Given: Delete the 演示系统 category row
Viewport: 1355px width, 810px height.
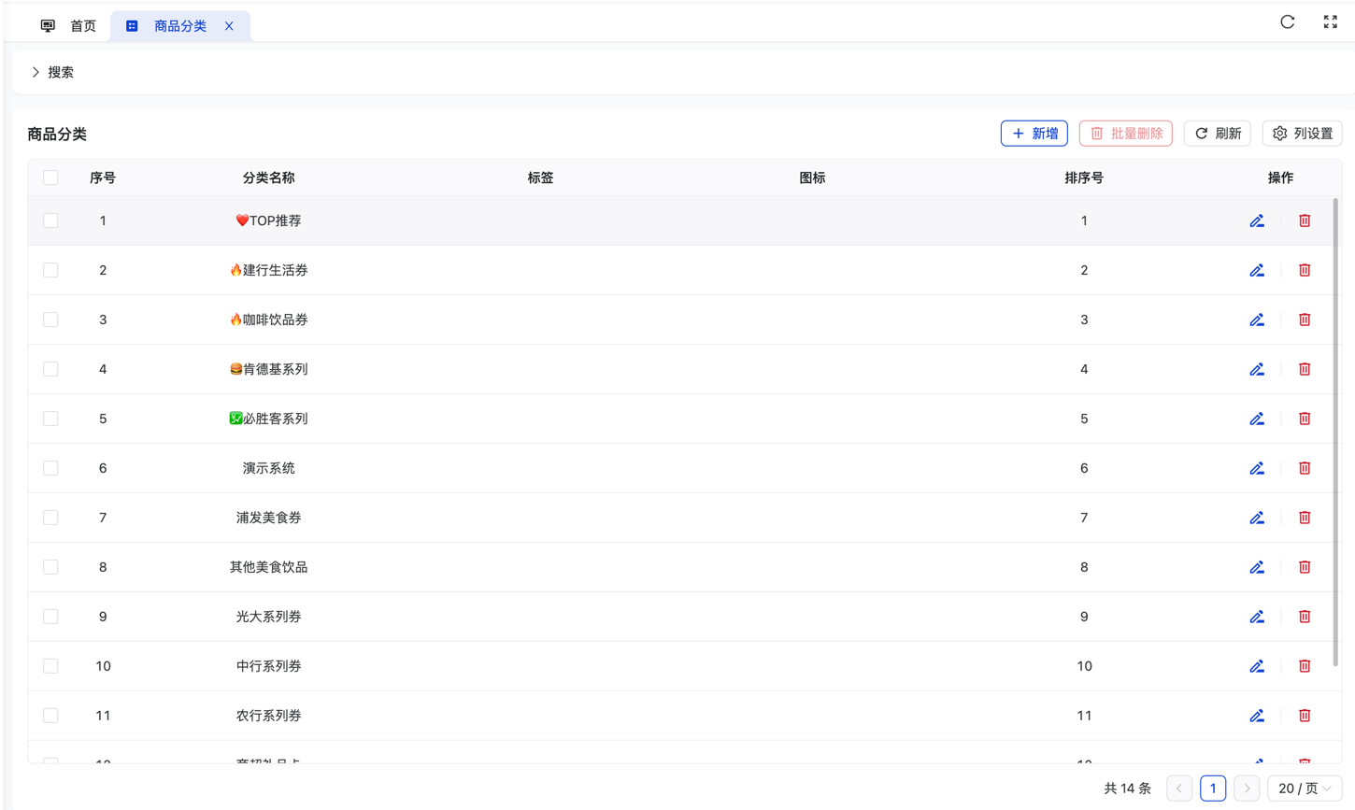Looking at the screenshot, I should pyautogui.click(x=1305, y=468).
